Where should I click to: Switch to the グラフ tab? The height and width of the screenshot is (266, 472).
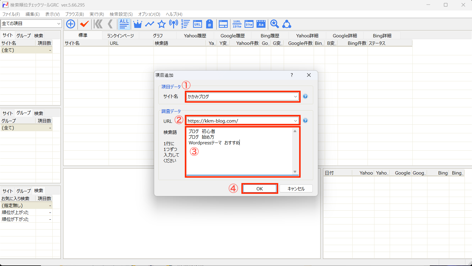point(158,36)
